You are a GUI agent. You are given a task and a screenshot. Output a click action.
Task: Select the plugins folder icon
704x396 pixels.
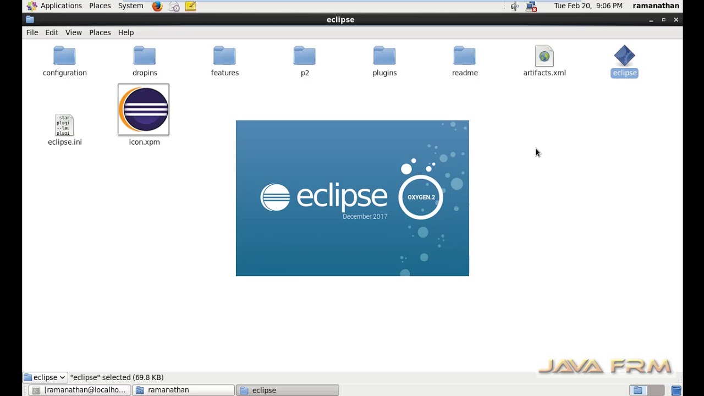(x=384, y=56)
